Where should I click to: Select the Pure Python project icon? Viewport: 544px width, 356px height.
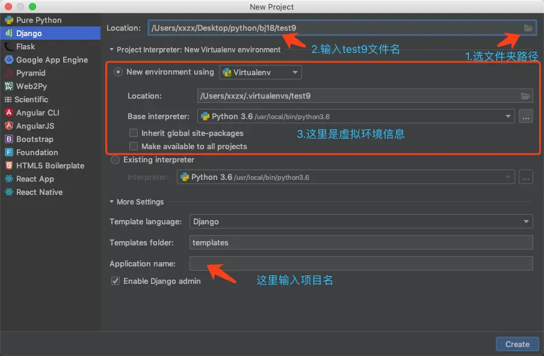click(x=9, y=20)
